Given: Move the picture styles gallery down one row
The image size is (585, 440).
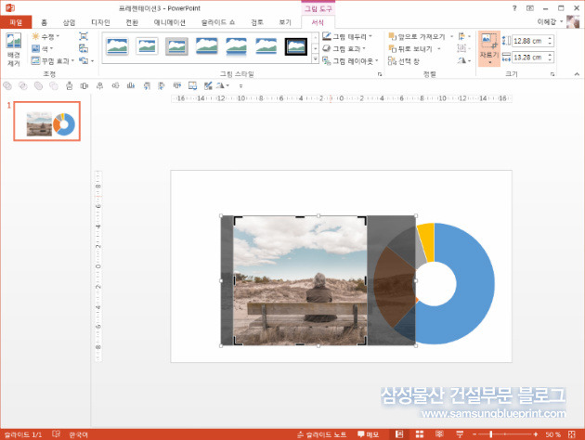Looking at the screenshot, I should click(316, 48).
